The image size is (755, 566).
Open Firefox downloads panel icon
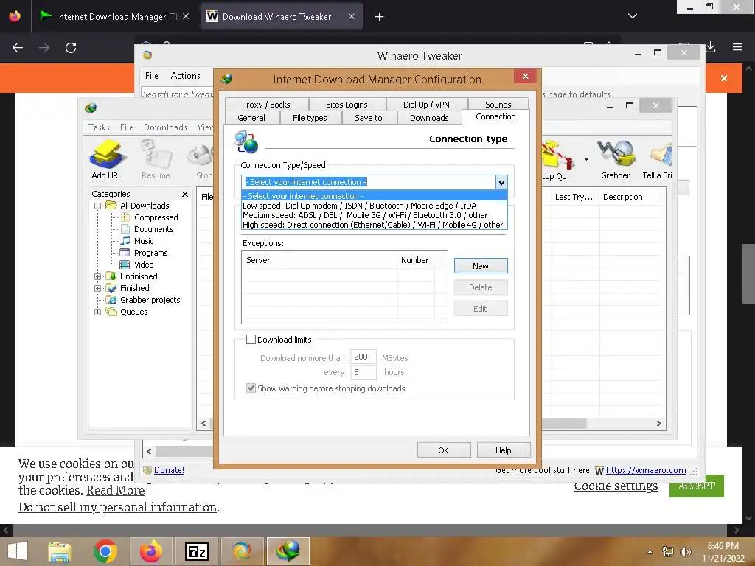pos(711,47)
